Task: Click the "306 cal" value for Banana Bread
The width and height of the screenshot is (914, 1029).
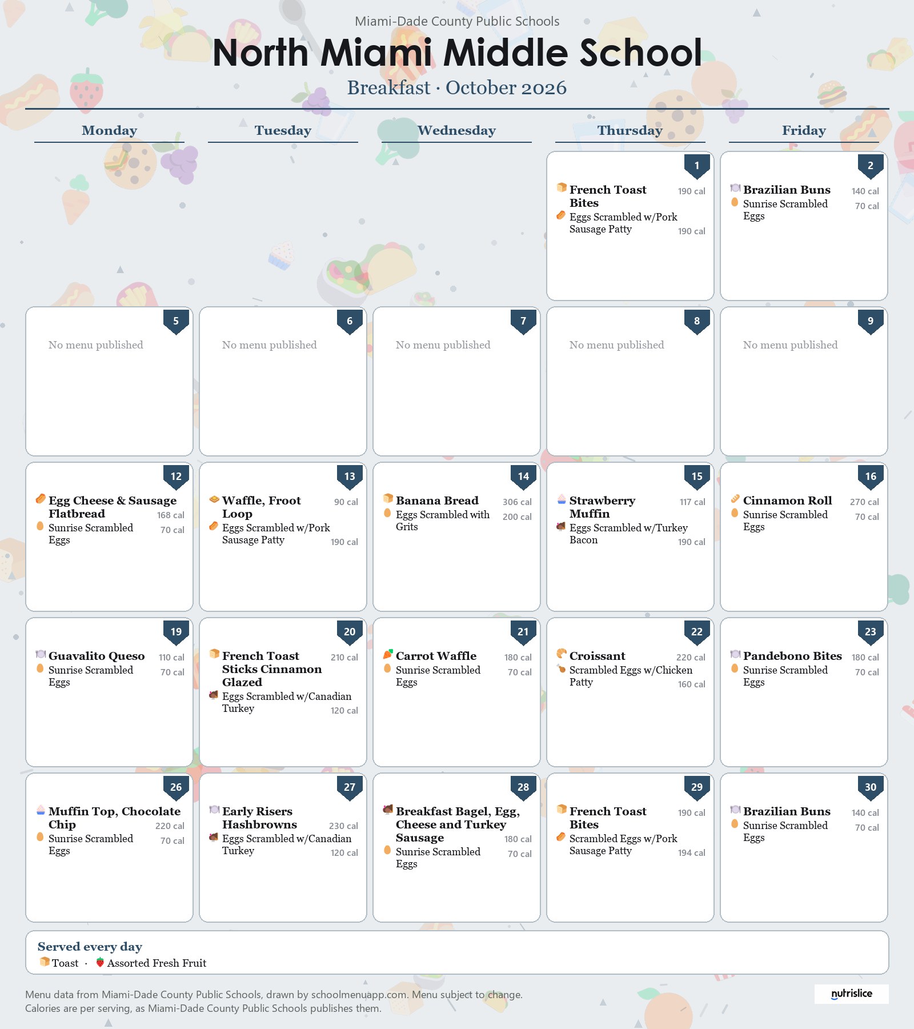Action: [517, 502]
